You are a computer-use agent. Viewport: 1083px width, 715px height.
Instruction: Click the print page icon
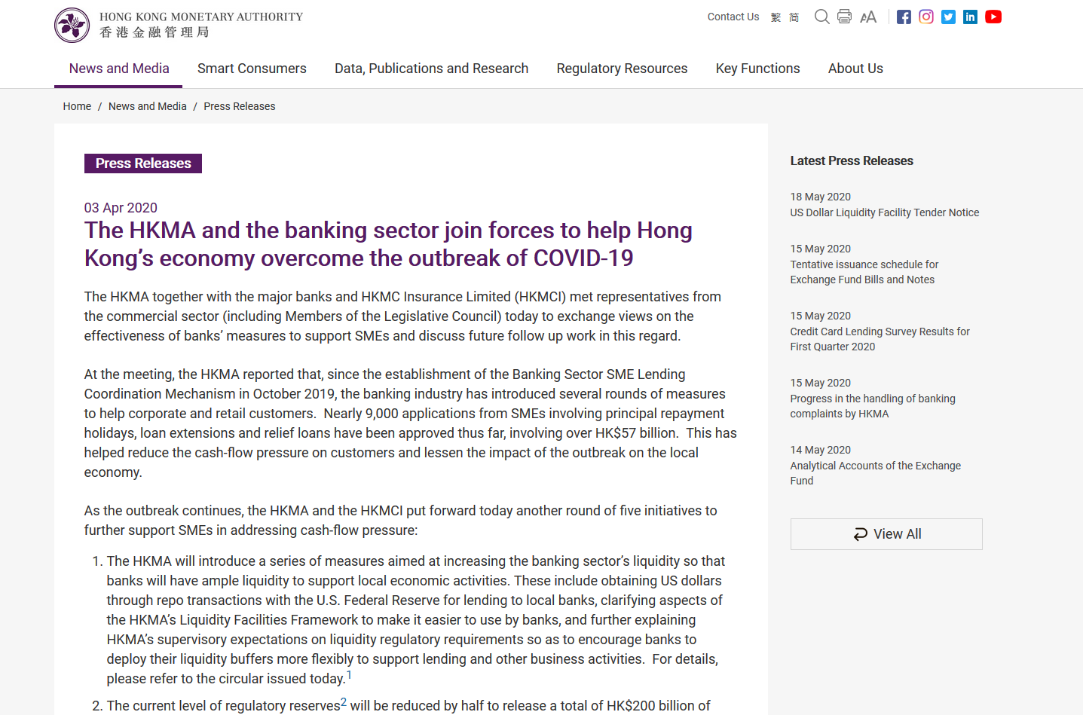pos(844,17)
